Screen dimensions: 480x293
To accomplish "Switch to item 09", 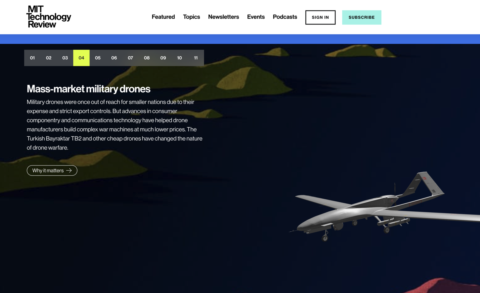I will [163, 58].
